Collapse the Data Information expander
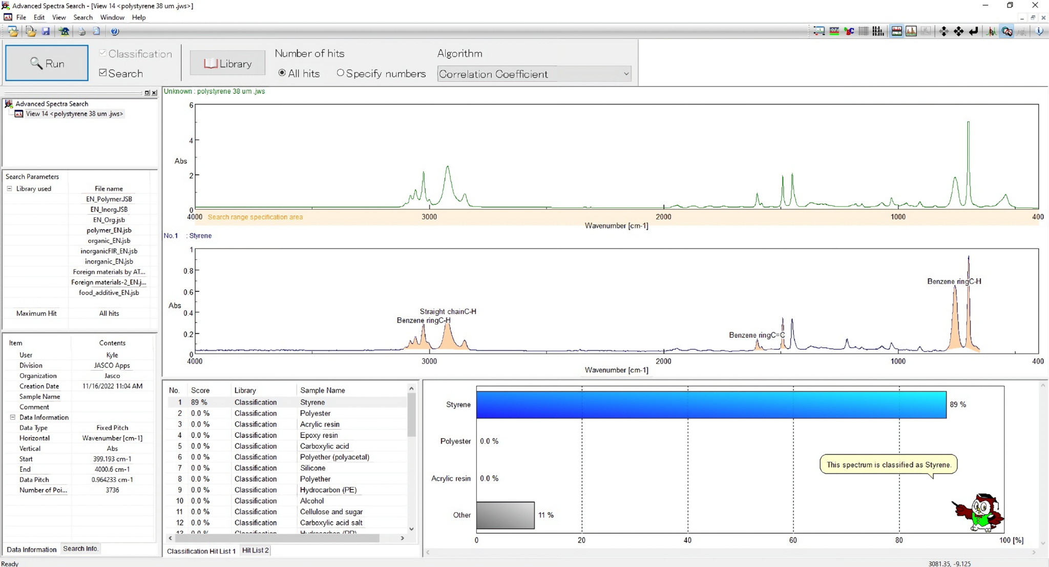Screen dimensions: 1049x567 pos(13,417)
